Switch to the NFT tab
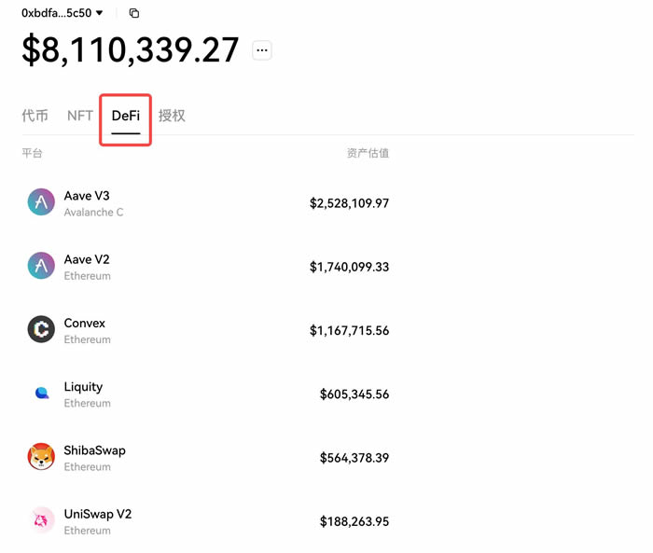The width and height of the screenshot is (653, 553). pyautogui.click(x=80, y=116)
